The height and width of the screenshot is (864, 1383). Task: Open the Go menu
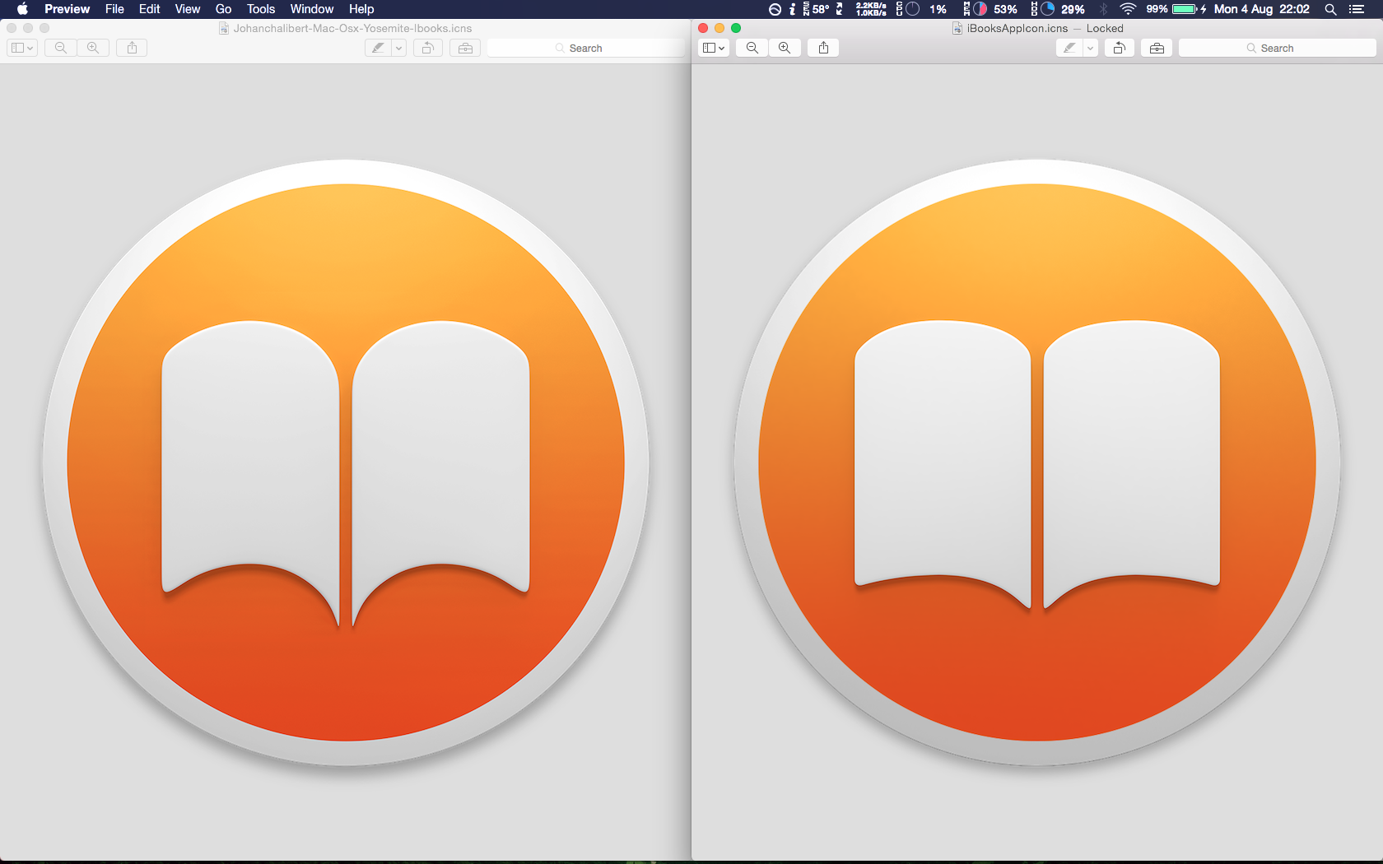pos(223,9)
